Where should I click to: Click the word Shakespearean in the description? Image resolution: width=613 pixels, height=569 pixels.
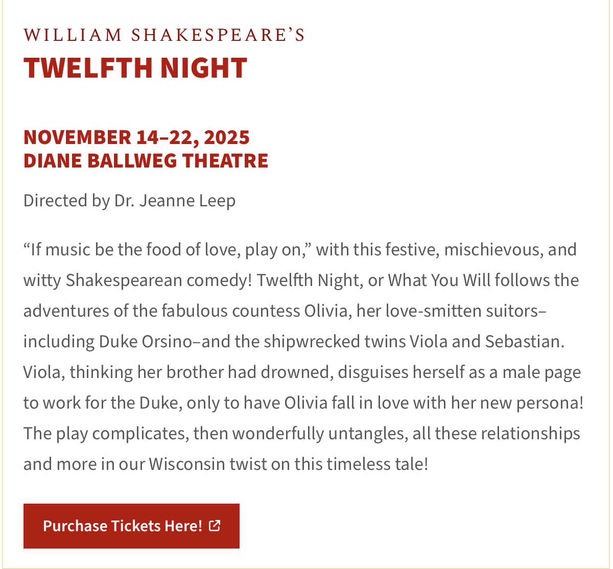click(x=124, y=280)
